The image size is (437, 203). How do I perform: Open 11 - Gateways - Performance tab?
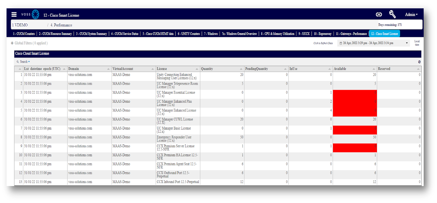click(x=351, y=34)
